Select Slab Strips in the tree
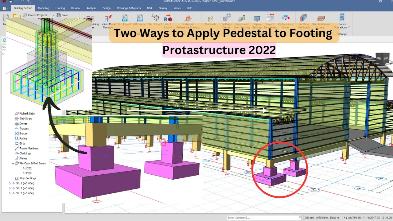Viewport: 393px width, 221px height. [25, 118]
